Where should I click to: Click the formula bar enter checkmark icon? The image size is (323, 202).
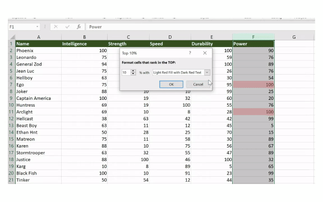click(67, 27)
